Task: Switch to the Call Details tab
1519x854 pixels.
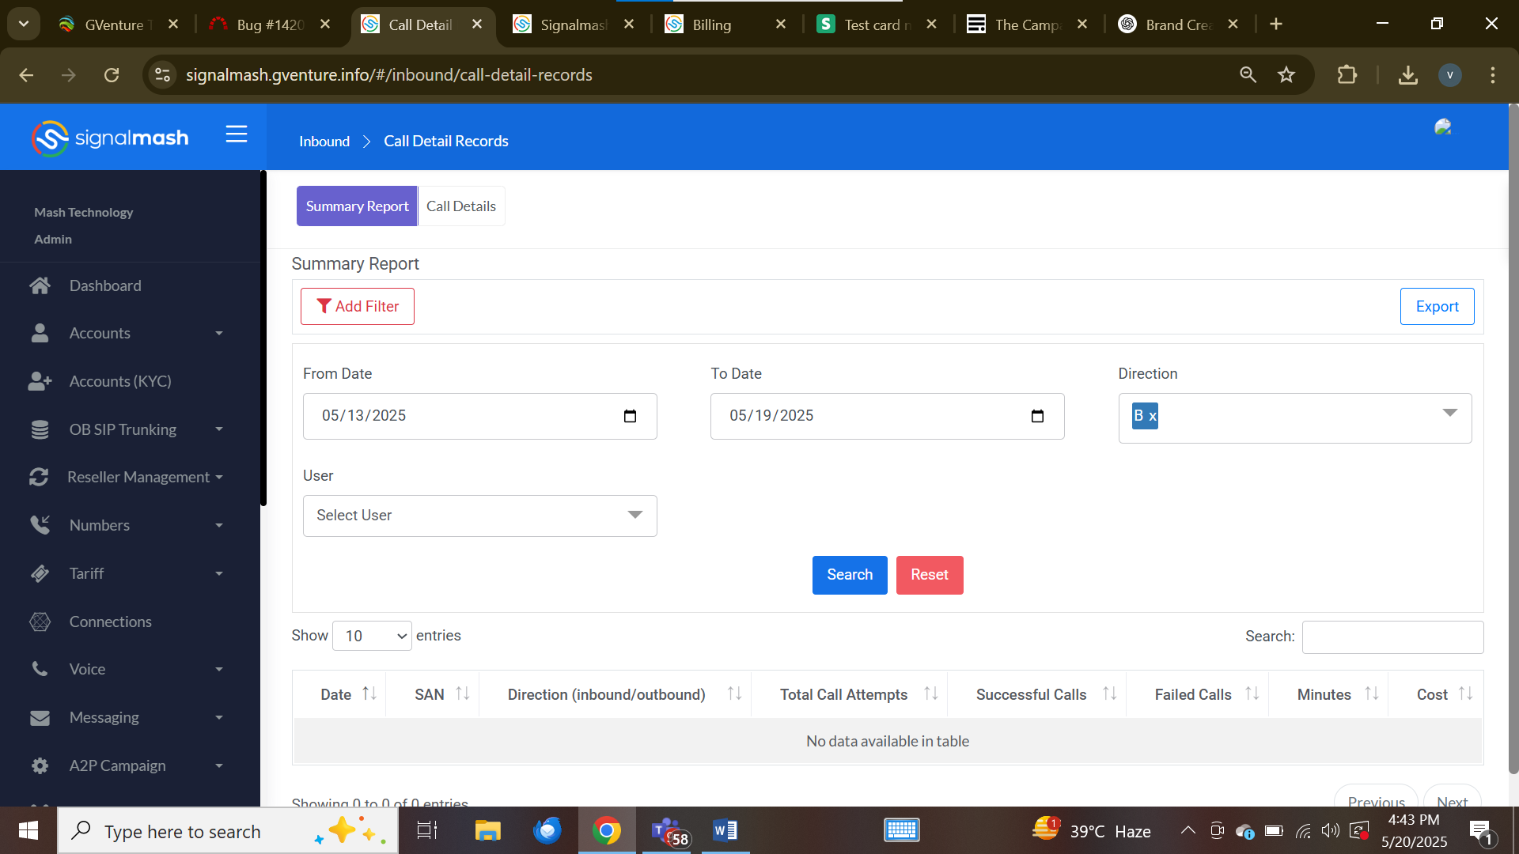Action: tap(461, 206)
